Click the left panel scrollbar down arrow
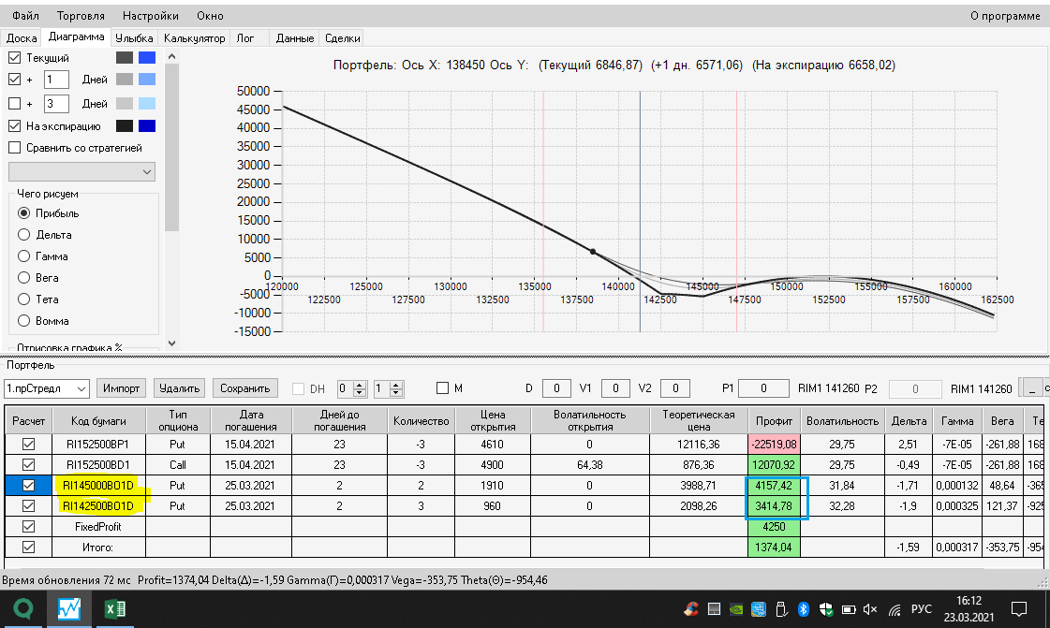The width and height of the screenshot is (1050, 628). click(172, 343)
